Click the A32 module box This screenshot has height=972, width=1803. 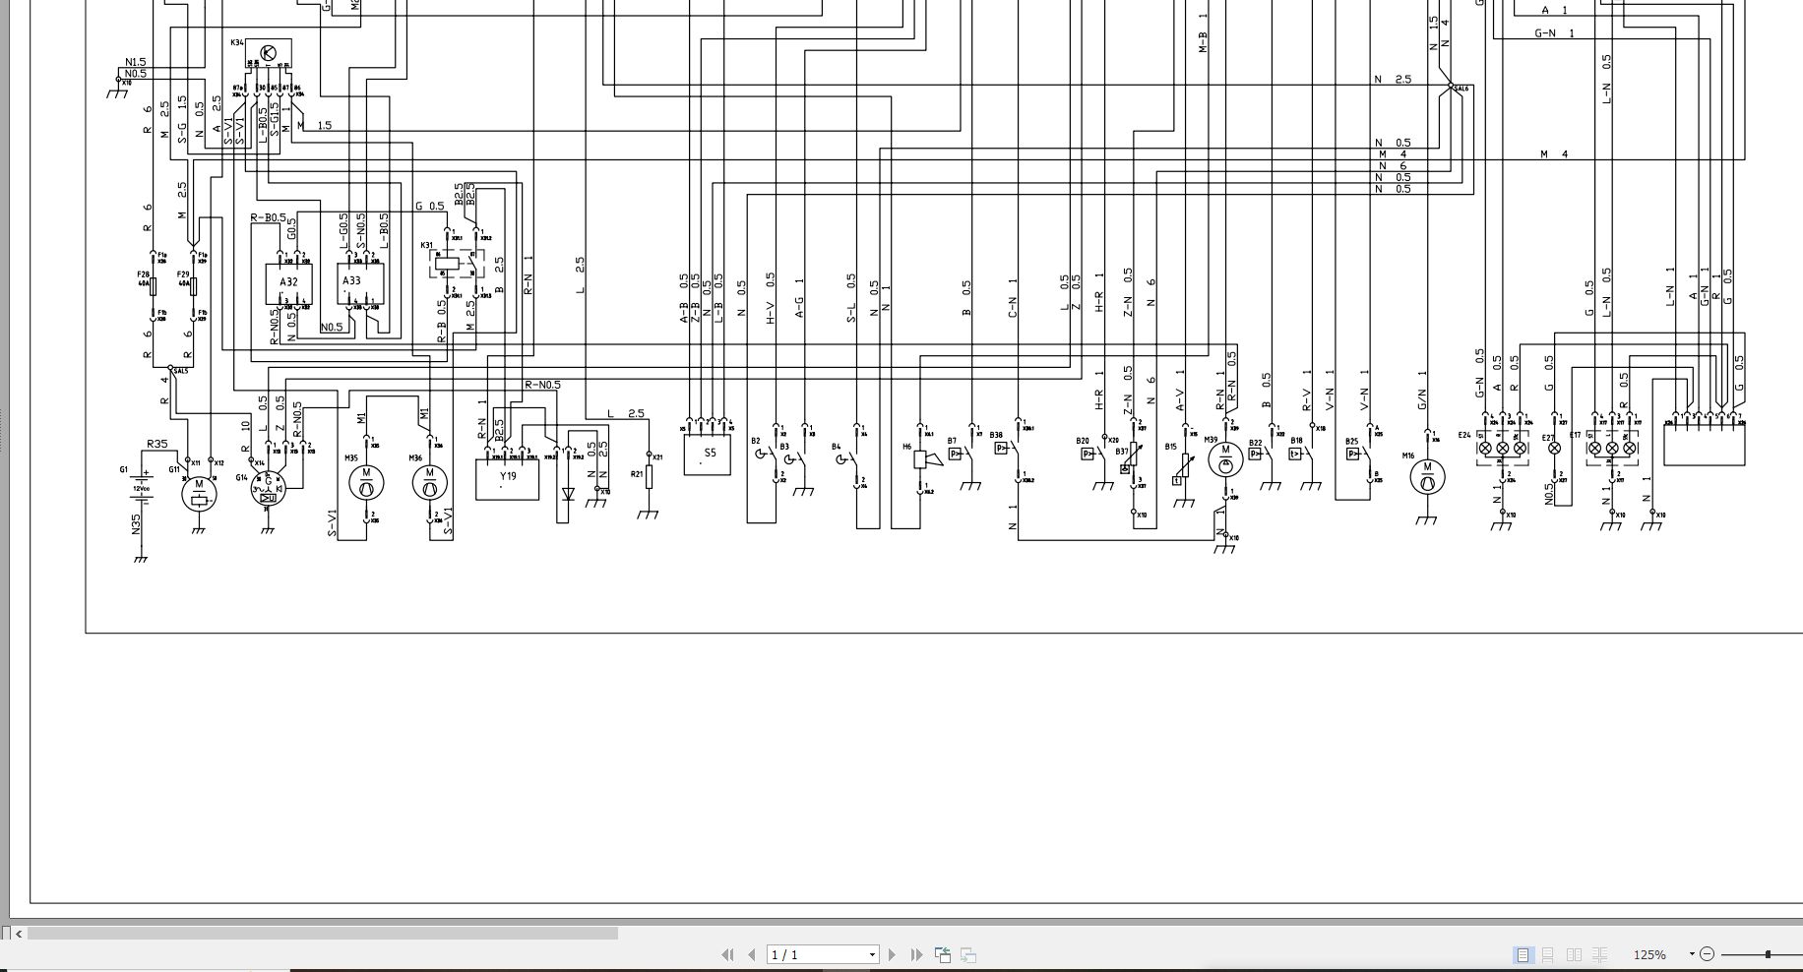[288, 283]
